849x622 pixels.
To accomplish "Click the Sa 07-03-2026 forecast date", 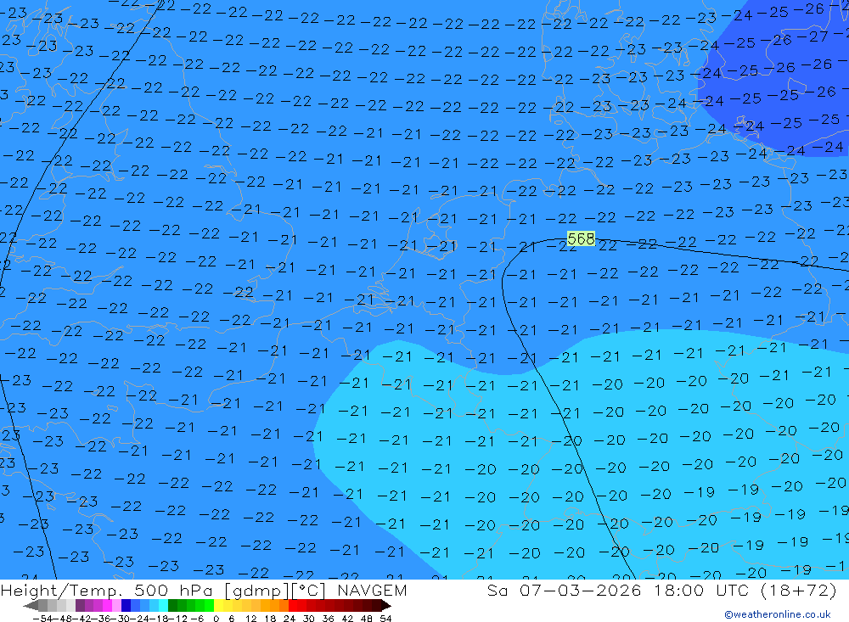I will [x=565, y=590].
